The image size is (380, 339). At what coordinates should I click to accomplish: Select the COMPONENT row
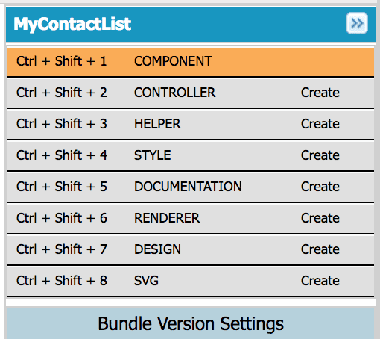(x=191, y=61)
